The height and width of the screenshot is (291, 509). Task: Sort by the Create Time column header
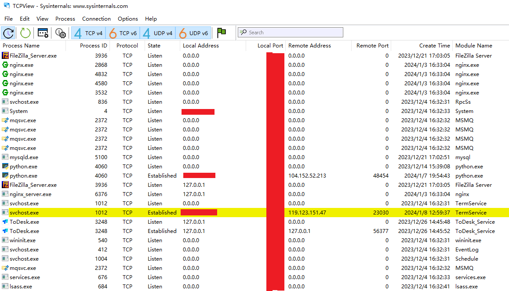coord(434,46)
